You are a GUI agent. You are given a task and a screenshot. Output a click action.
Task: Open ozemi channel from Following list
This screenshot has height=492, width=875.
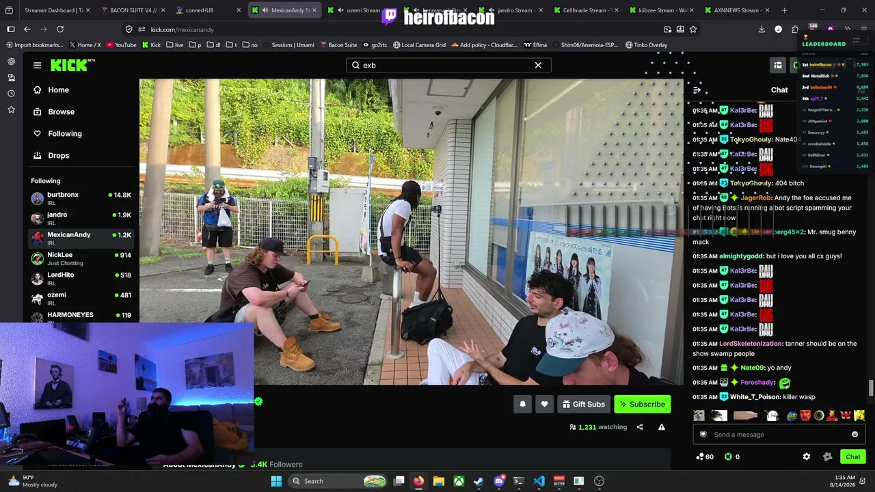[x=81, y=298]
